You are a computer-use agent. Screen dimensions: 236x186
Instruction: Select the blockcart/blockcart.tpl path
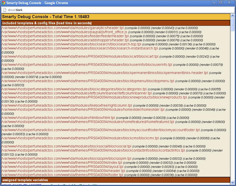coord(80,57)
